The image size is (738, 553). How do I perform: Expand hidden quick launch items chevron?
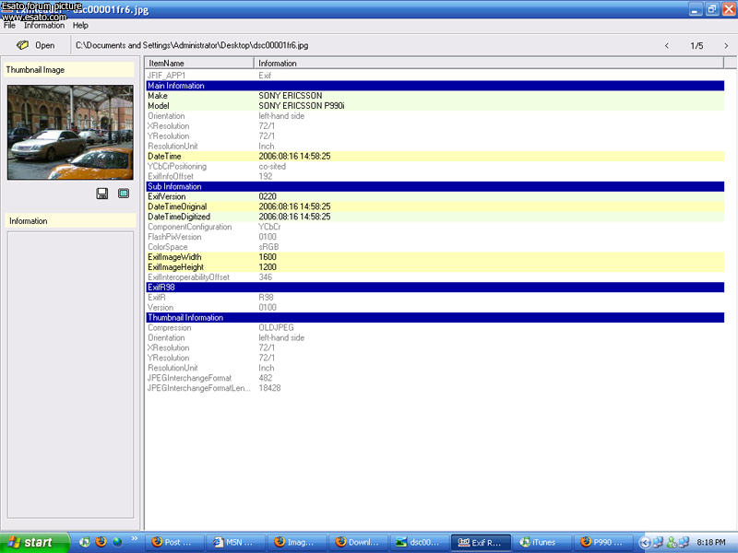coord(135,538)
